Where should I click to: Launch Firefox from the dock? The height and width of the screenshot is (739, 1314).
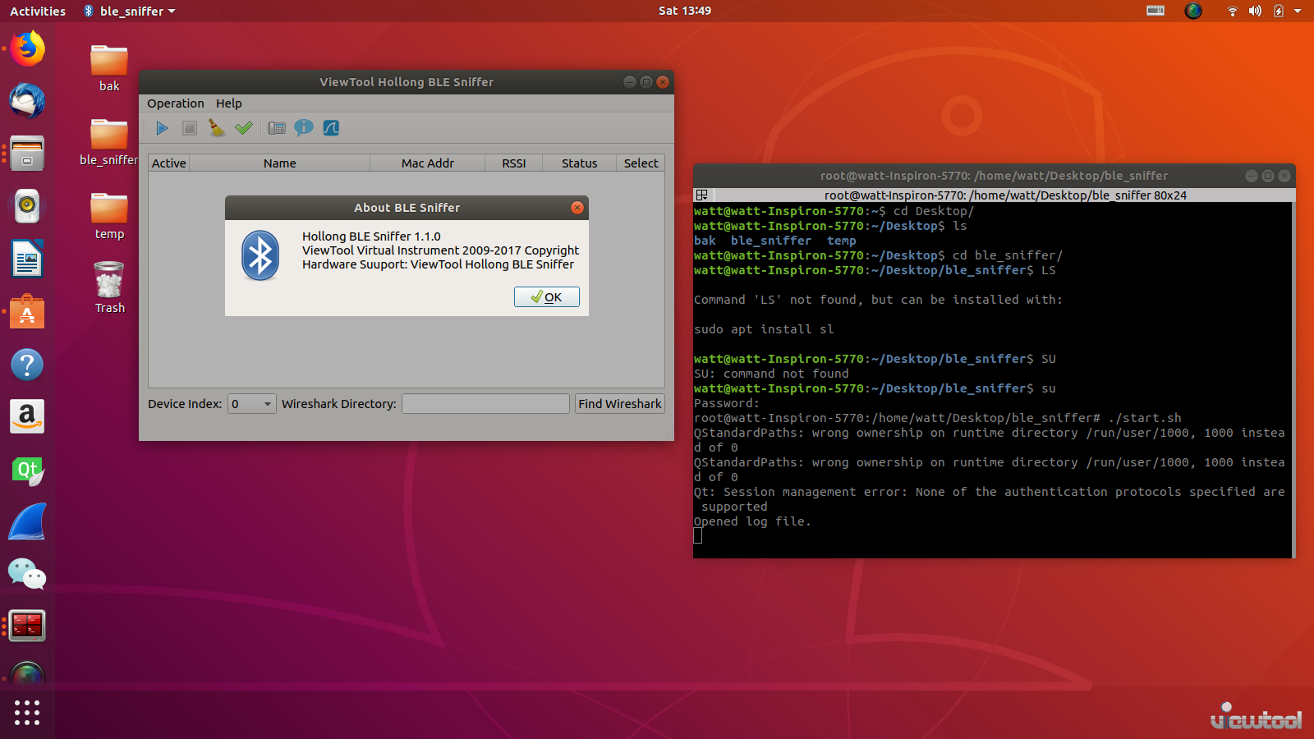point(27,48)
